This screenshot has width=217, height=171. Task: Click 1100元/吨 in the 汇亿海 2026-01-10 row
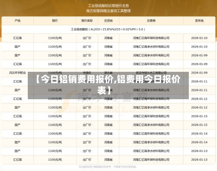pyautogui.click(x=55, y=38)
